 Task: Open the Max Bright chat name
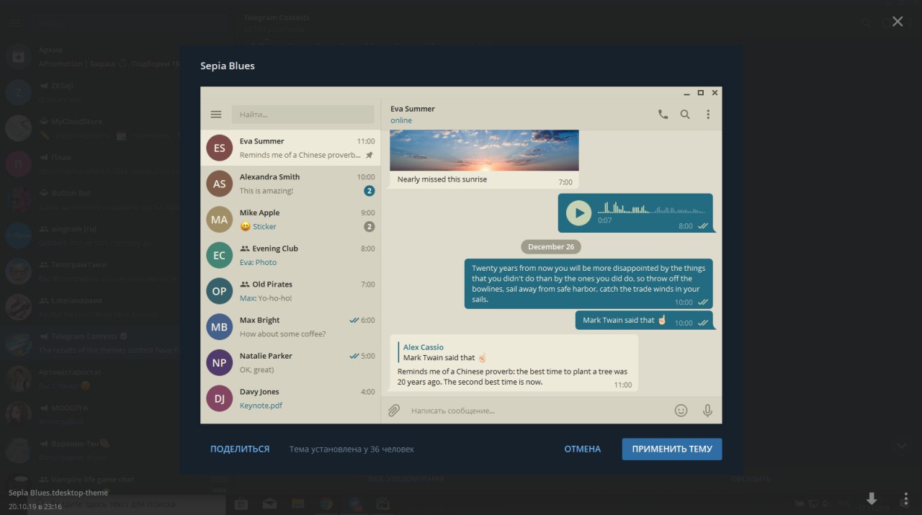tap(259, 320)
